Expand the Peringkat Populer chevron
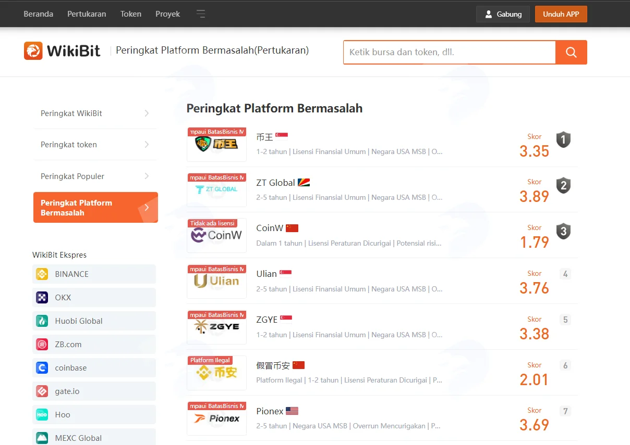Image resolution: width=630 pixels, height=445 pixels. pos(147,176)
